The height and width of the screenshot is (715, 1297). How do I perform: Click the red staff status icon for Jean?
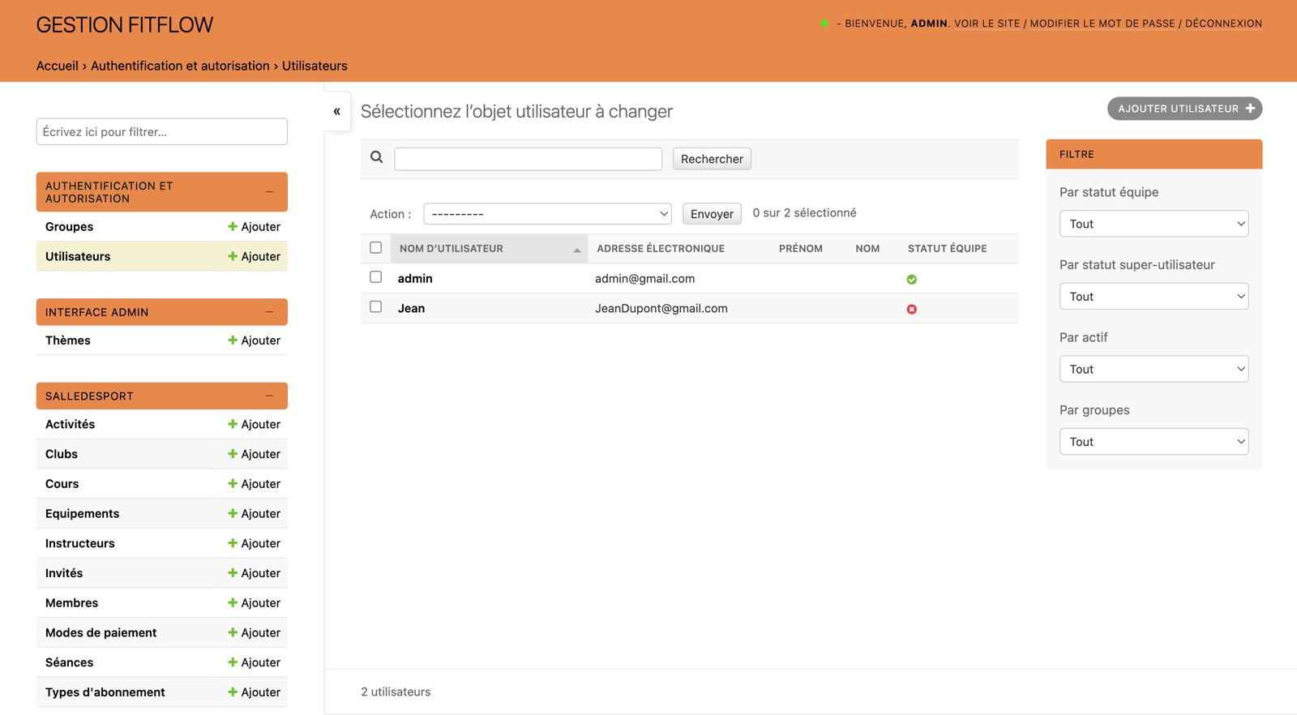pos(911,310)
